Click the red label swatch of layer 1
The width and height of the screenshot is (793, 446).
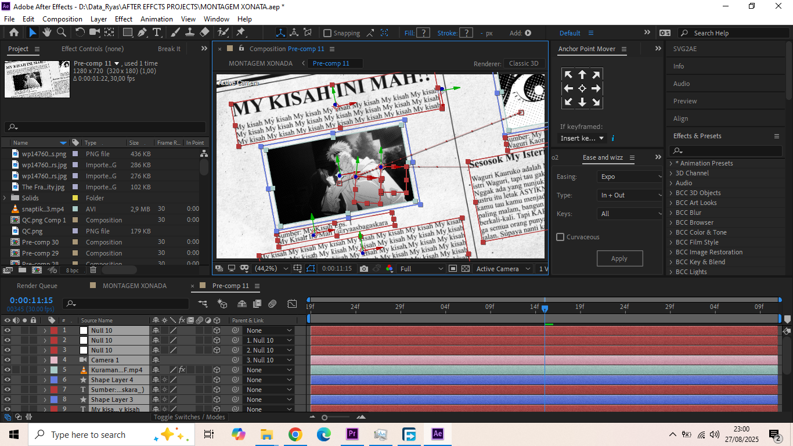54,330
